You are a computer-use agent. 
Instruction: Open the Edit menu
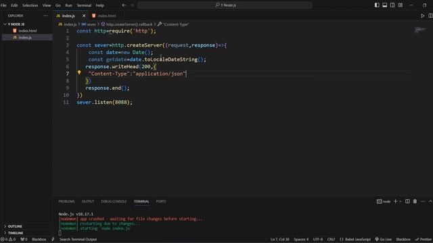pos(14,5)
